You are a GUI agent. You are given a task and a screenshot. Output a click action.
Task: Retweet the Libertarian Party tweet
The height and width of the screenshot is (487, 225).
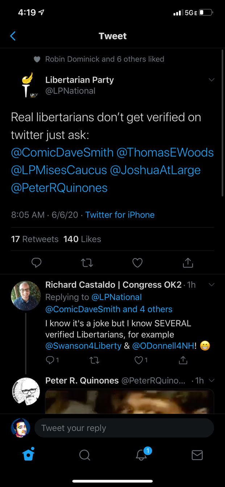87,262
